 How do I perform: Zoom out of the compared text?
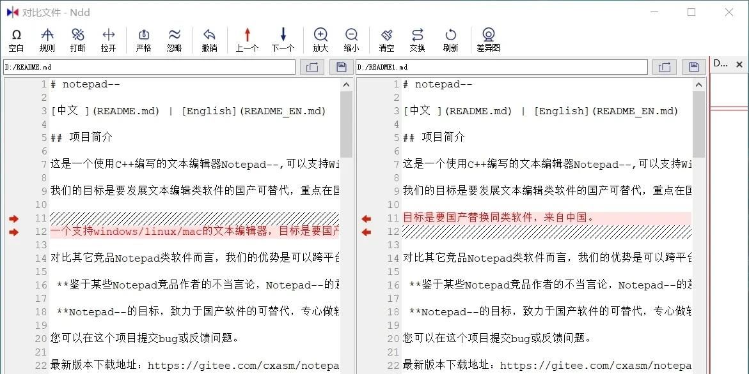pos(351,38)
